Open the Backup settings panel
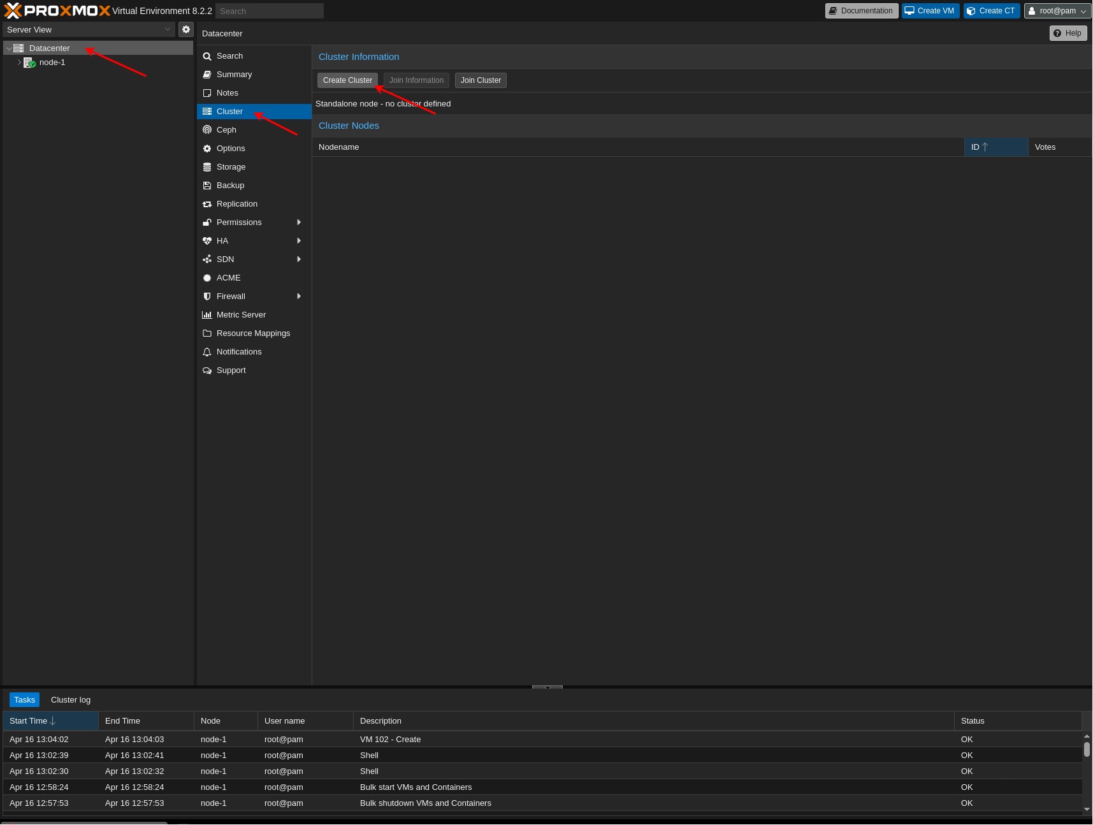Viewport: 1093px width, 825px height. tap(230, 185)
